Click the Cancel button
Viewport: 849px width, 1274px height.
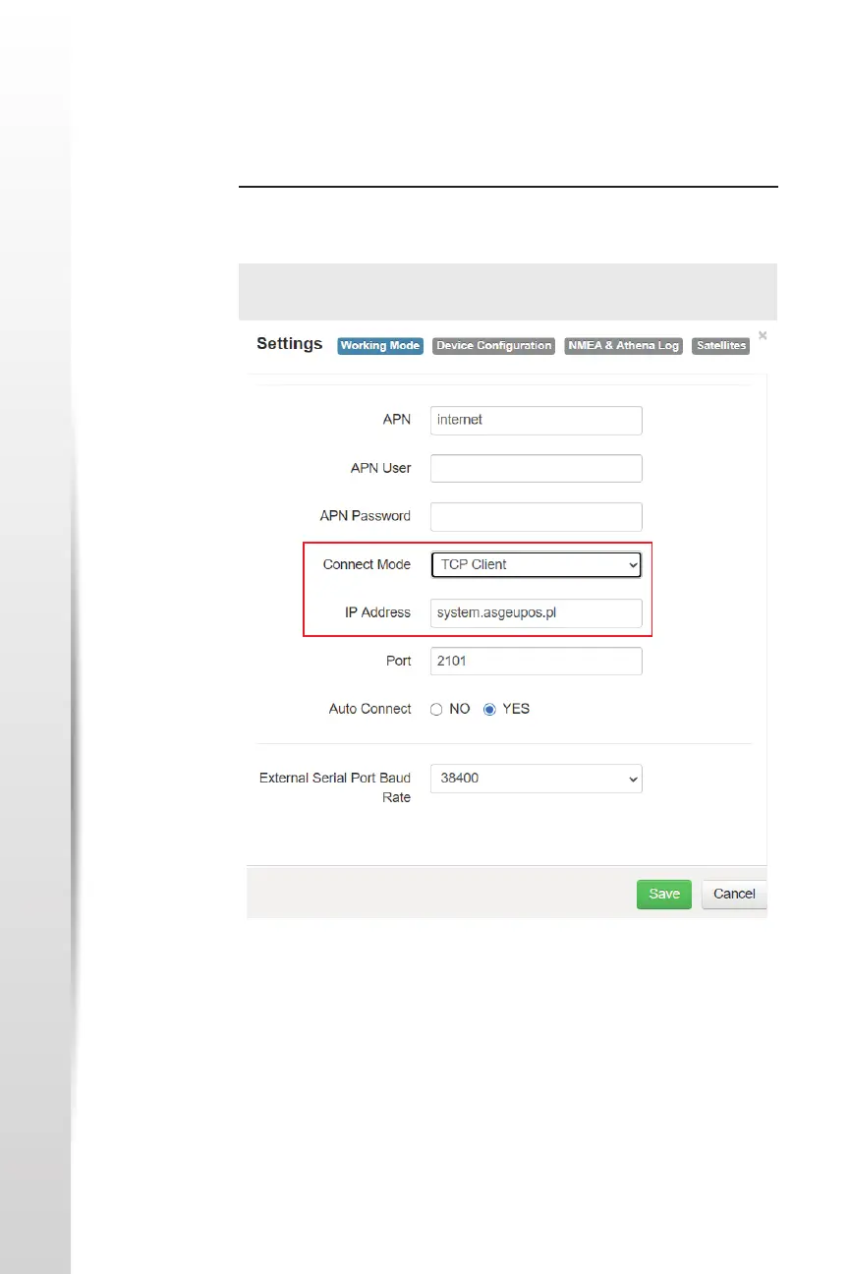734,894
